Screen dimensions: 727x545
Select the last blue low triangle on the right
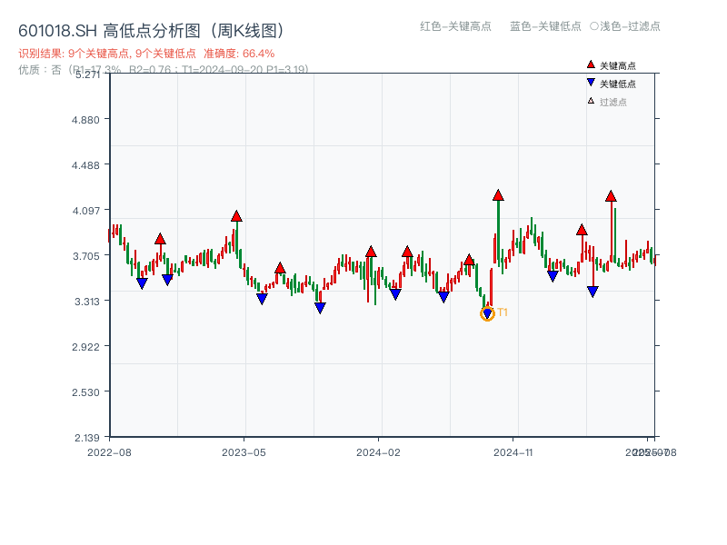point(593,292)
